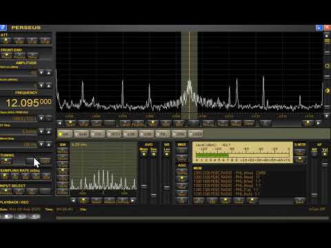The height and width of the screenshot is (248, 331).
Task: Click the WFall waterfall display button
Action: (x=83, y=123)
